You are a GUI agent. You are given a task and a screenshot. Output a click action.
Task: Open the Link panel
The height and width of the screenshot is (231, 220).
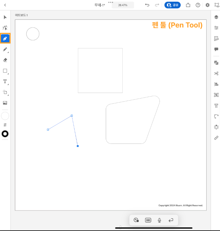click(216, 138)
